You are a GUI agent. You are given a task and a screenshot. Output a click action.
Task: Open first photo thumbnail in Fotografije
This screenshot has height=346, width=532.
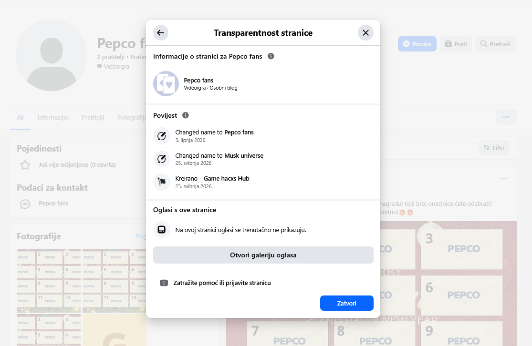[49, 281]
